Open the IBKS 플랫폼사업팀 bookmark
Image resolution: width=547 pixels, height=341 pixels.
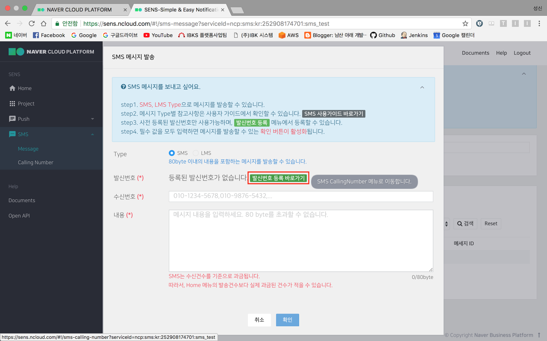[x=202, y=35]
